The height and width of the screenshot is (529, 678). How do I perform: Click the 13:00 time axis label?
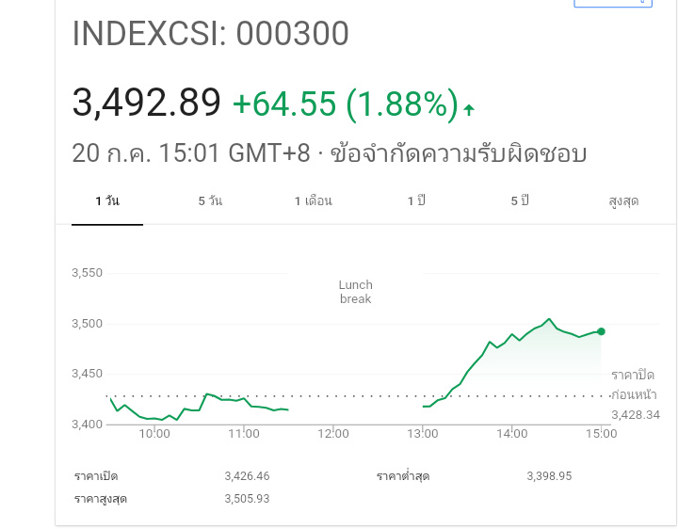(x=423, y=434)
